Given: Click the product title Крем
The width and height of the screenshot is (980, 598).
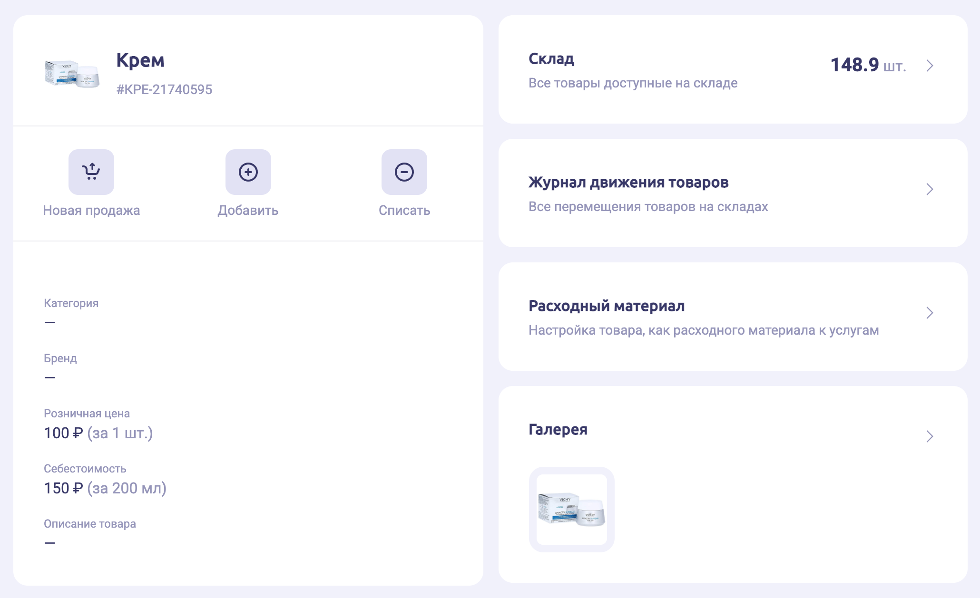Looking at the screenshot, I should coord(140,61).
